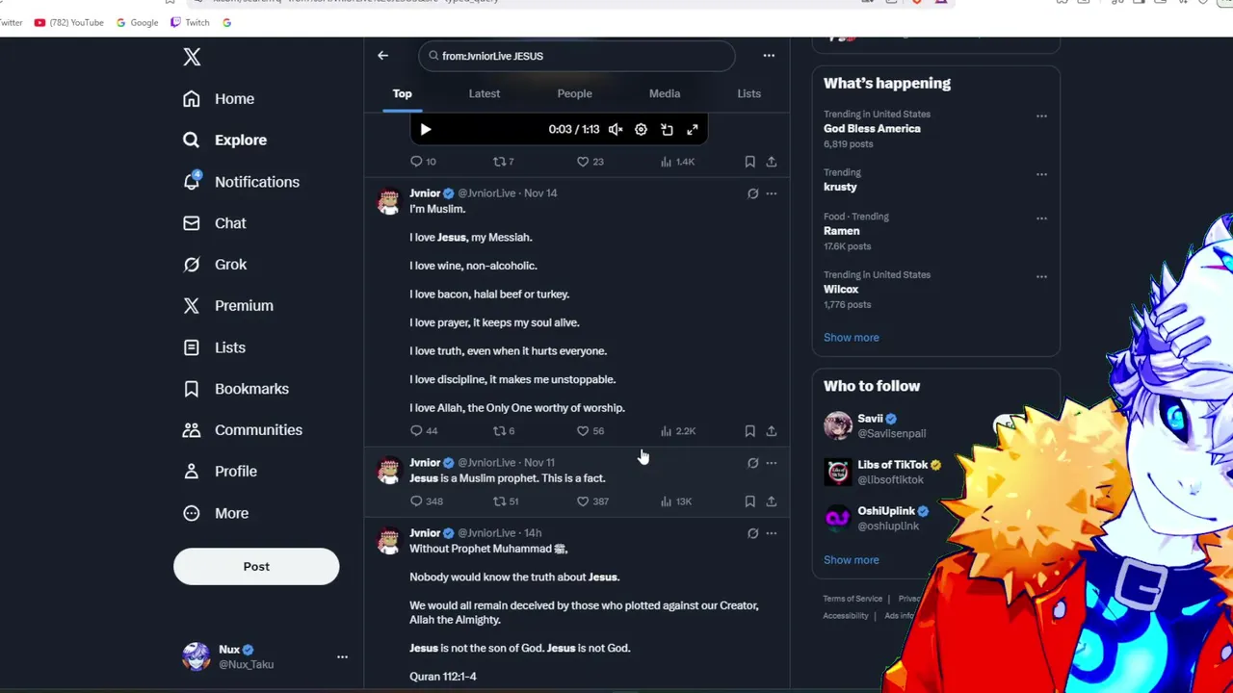Open YouTube bookmark in browser bar

pos(68,22)
